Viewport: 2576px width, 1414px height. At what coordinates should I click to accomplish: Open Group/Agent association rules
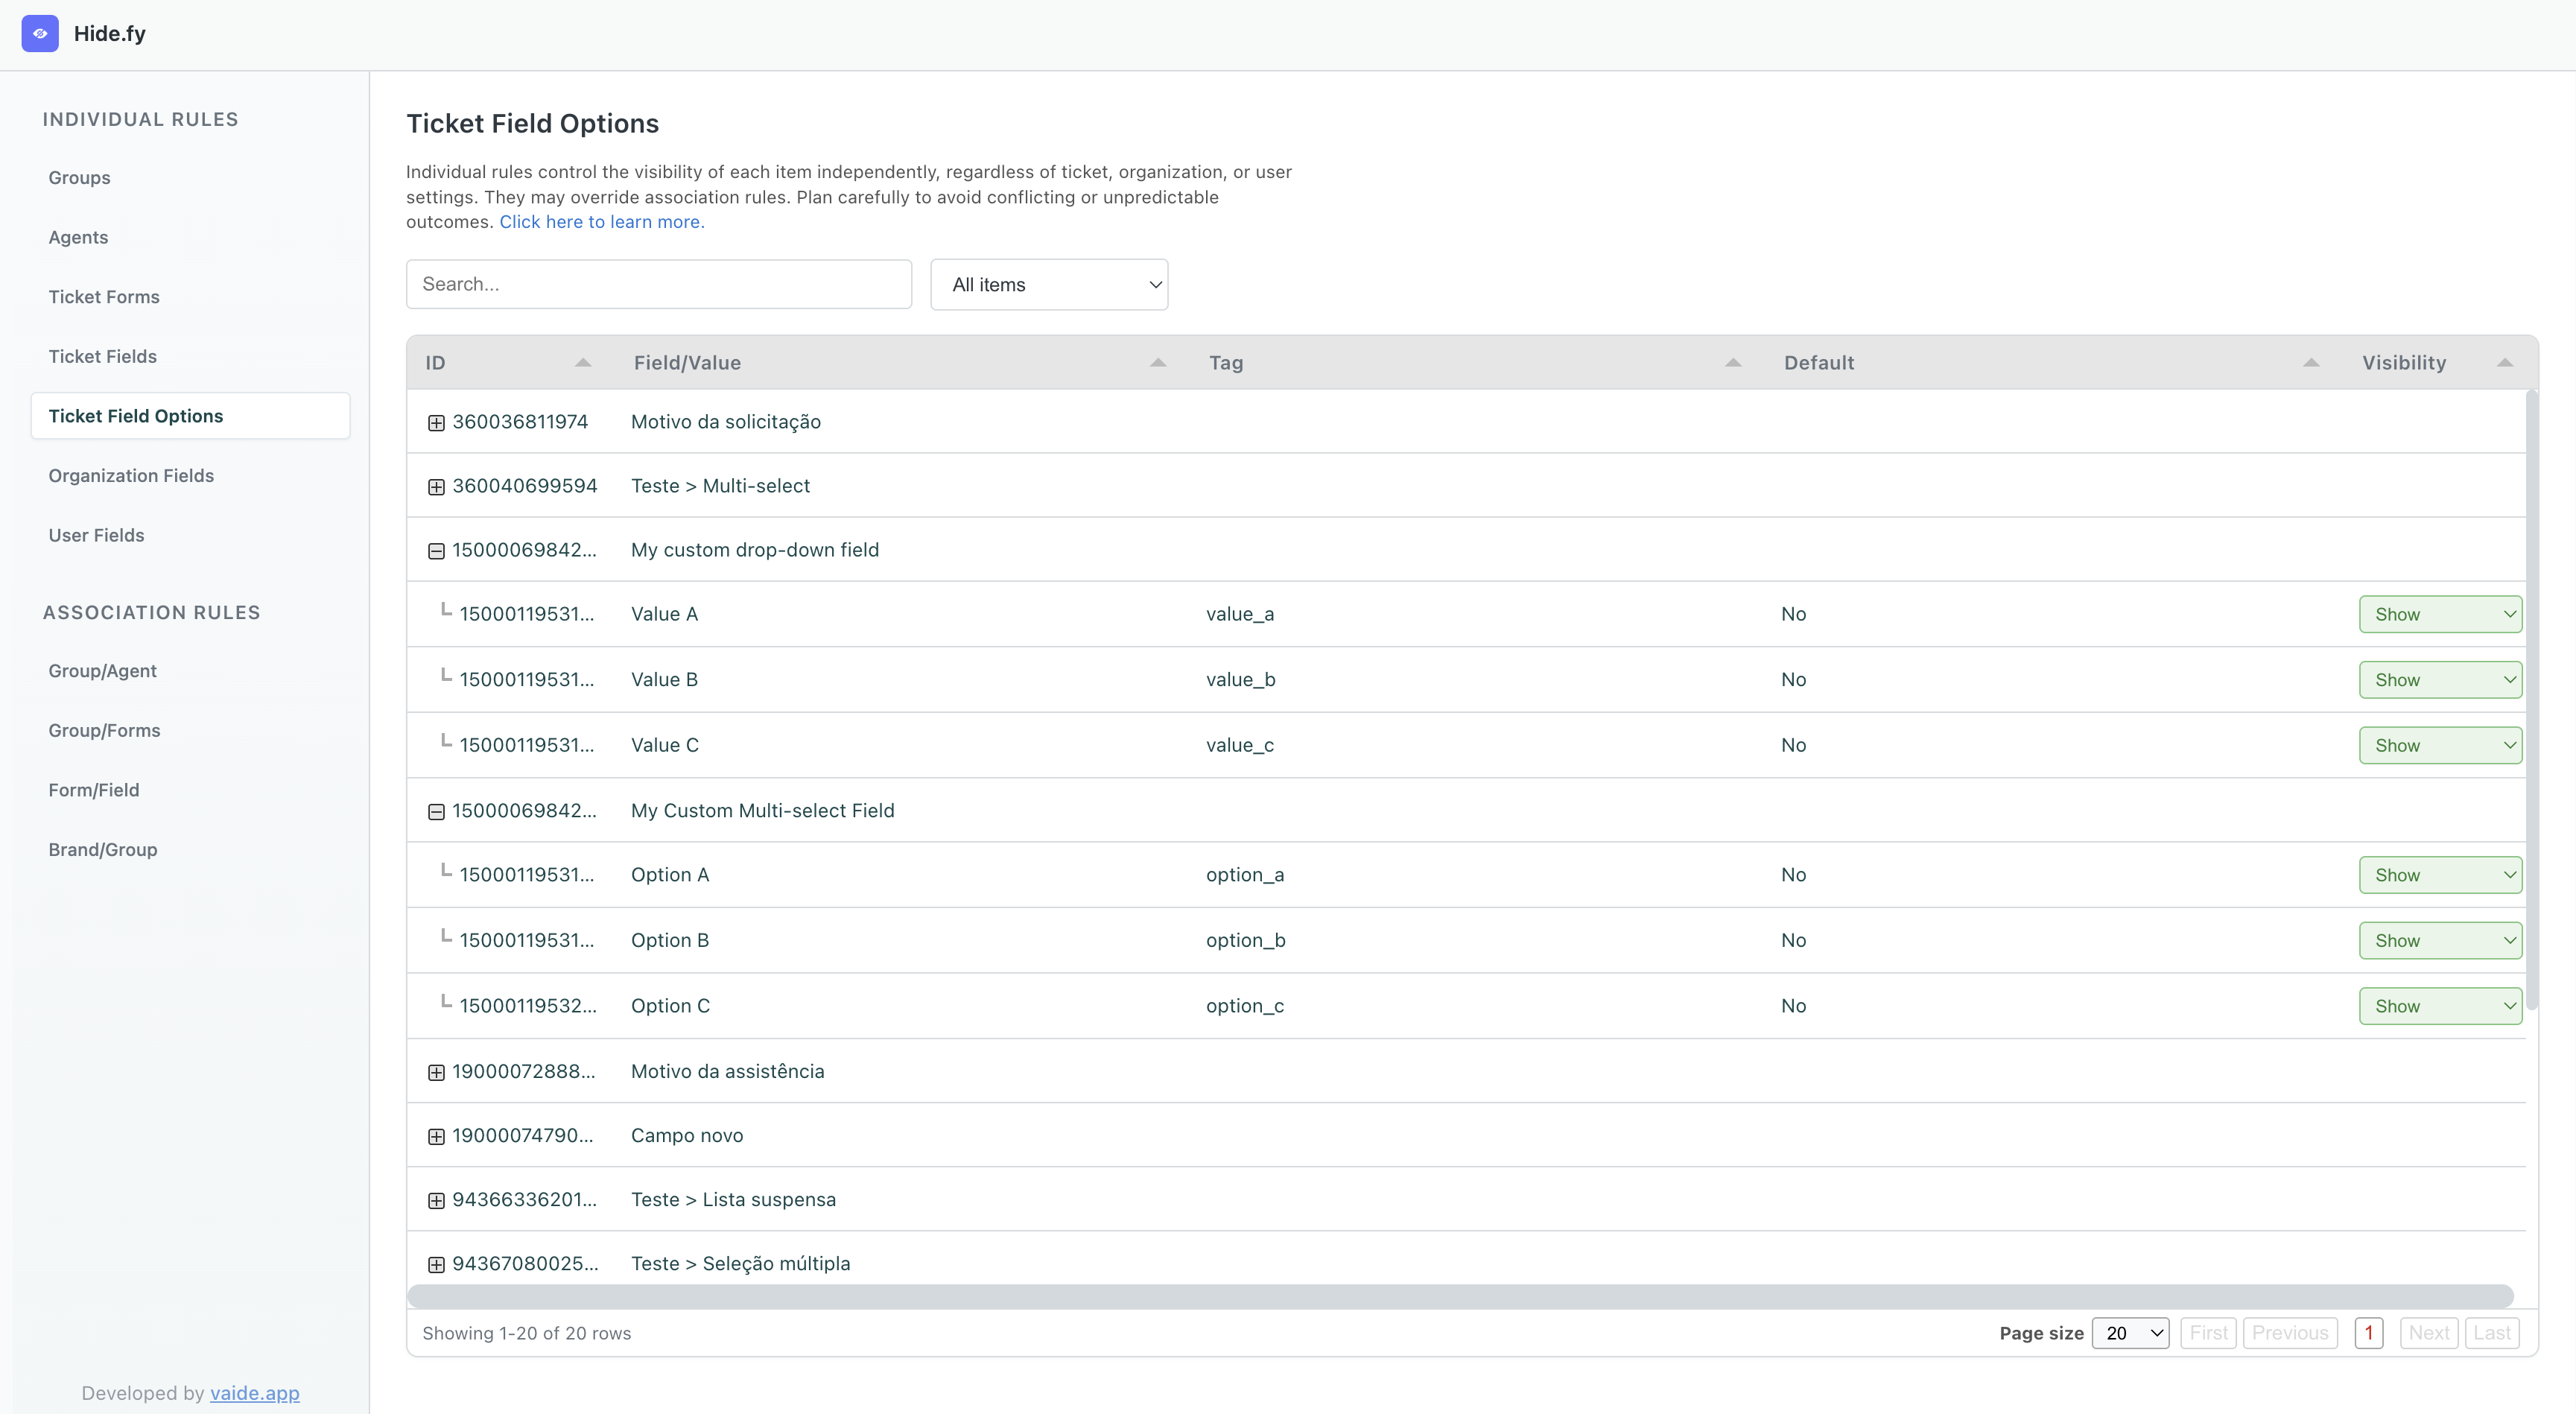[x=103, y=671]
